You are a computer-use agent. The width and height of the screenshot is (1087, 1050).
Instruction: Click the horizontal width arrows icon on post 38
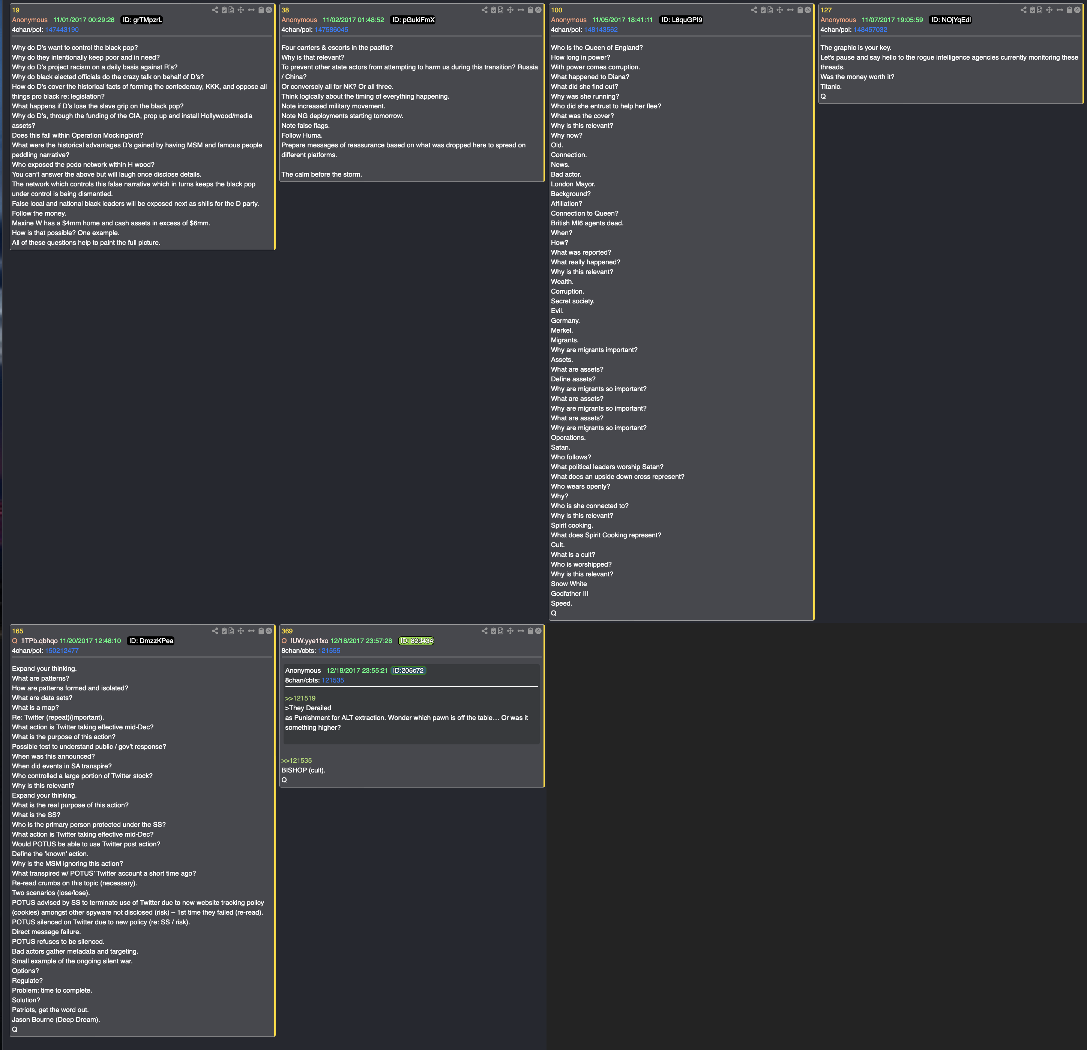[521, 10]
